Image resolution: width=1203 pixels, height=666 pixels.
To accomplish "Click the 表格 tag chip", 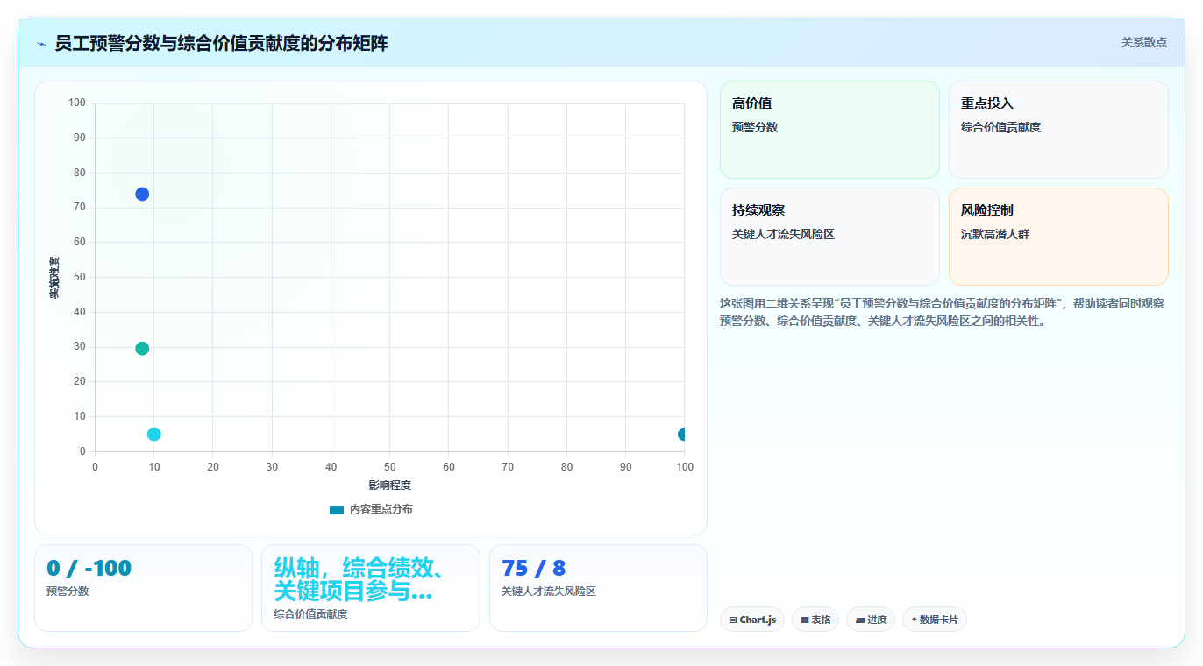I will (815, 620).
